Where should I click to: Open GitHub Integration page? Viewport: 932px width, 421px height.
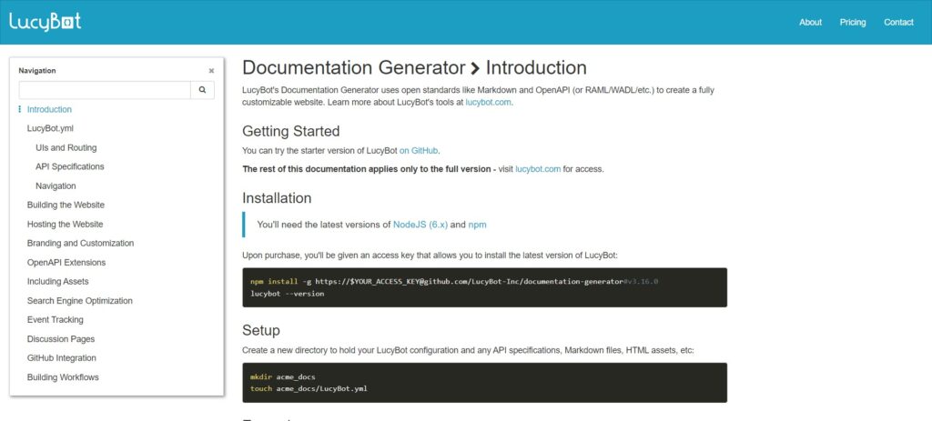click(x=61, y=358)
